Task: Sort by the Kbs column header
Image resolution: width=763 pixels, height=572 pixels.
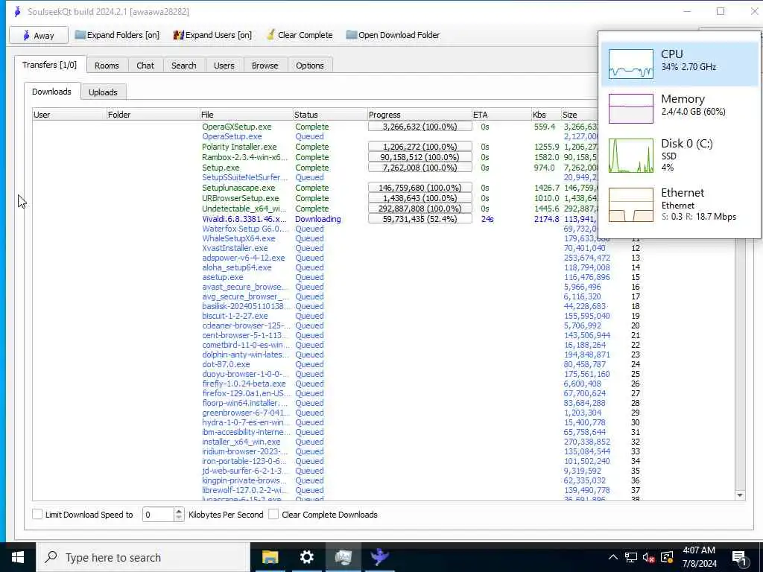Action: click(x=546, y=115)
